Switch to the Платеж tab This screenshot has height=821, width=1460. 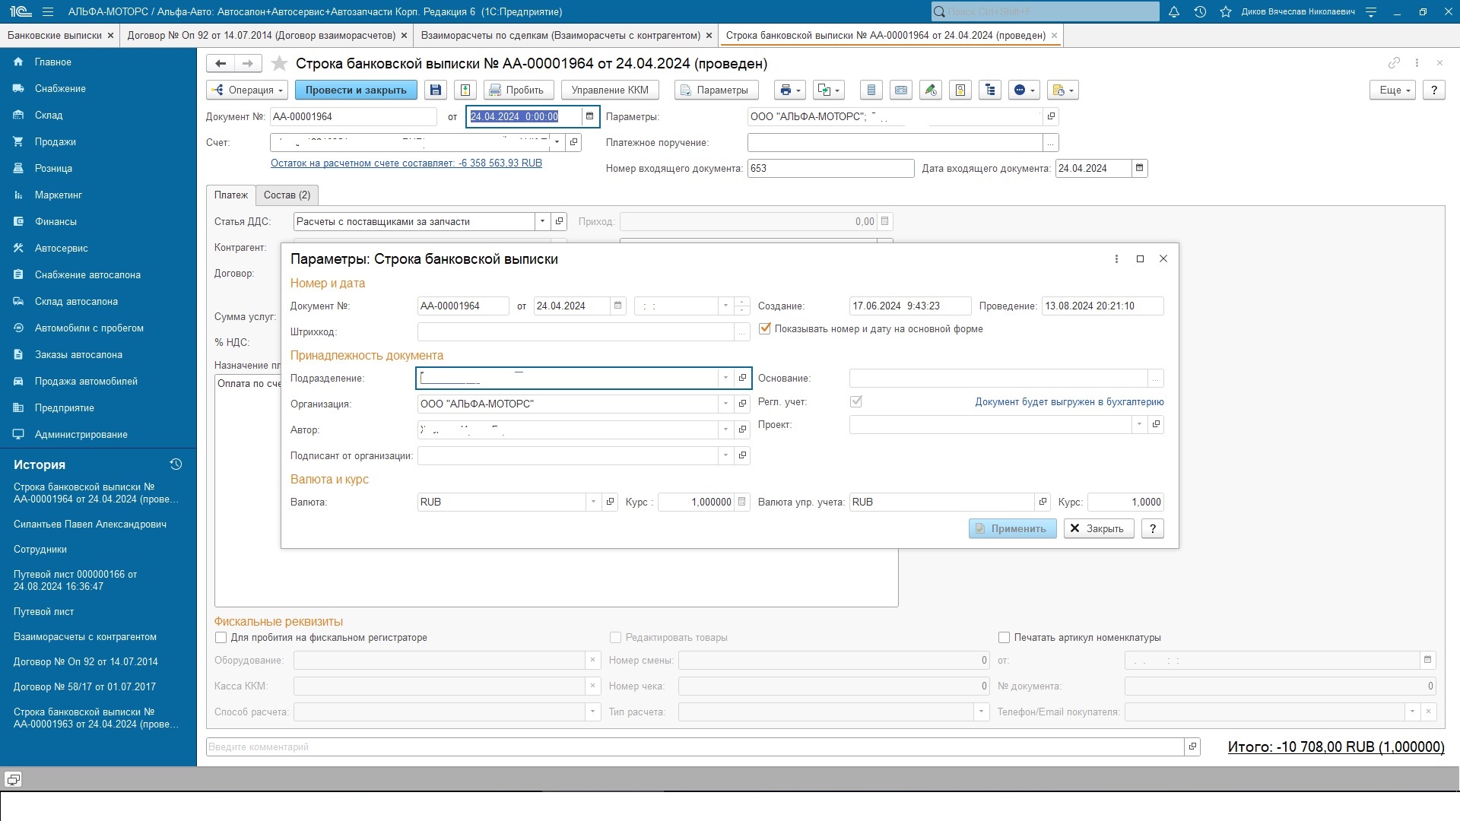click(231, 195)
